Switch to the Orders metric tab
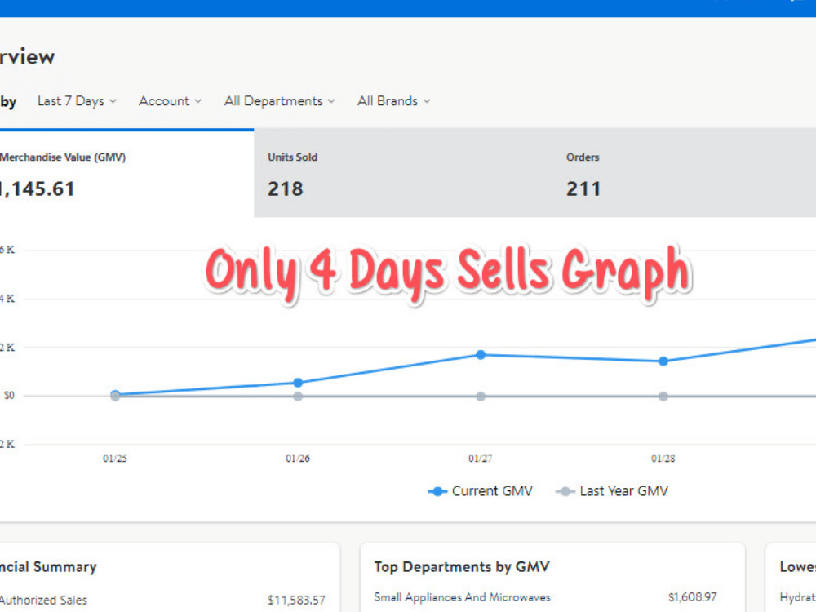This screenshot has width=816, height=612. click(x=685, y=173)
